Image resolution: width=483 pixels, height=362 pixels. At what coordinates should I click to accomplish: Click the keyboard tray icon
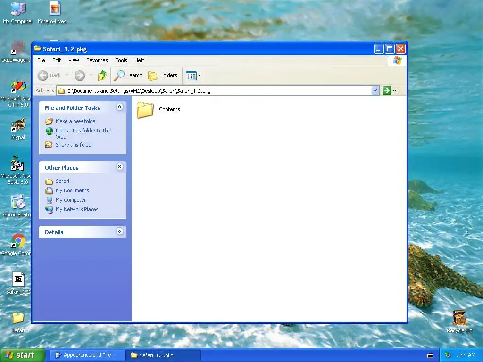(x=430, y=355)
